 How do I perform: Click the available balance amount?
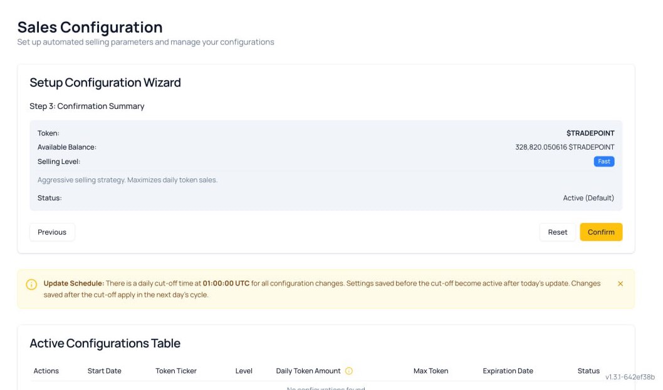click(x=565, y=147)
